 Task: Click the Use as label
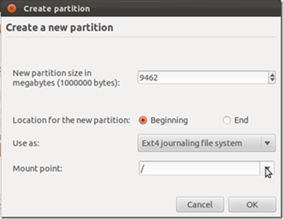pos(26,143)
